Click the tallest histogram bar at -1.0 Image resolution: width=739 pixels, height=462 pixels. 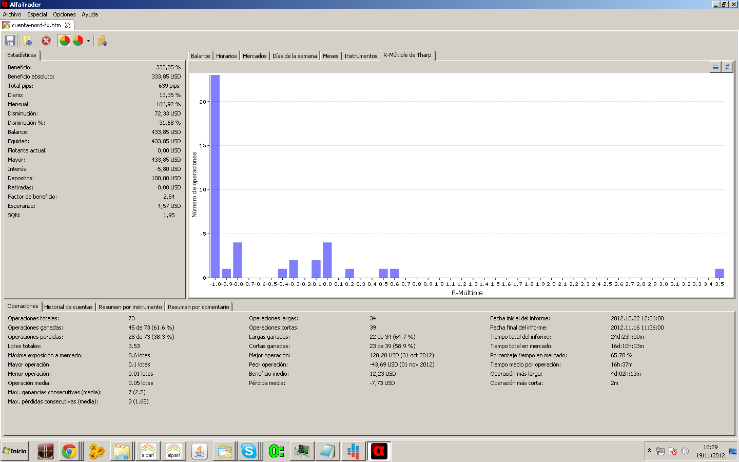215,175
